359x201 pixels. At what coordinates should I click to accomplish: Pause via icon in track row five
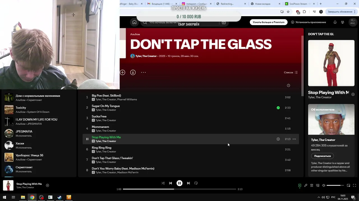87,139
